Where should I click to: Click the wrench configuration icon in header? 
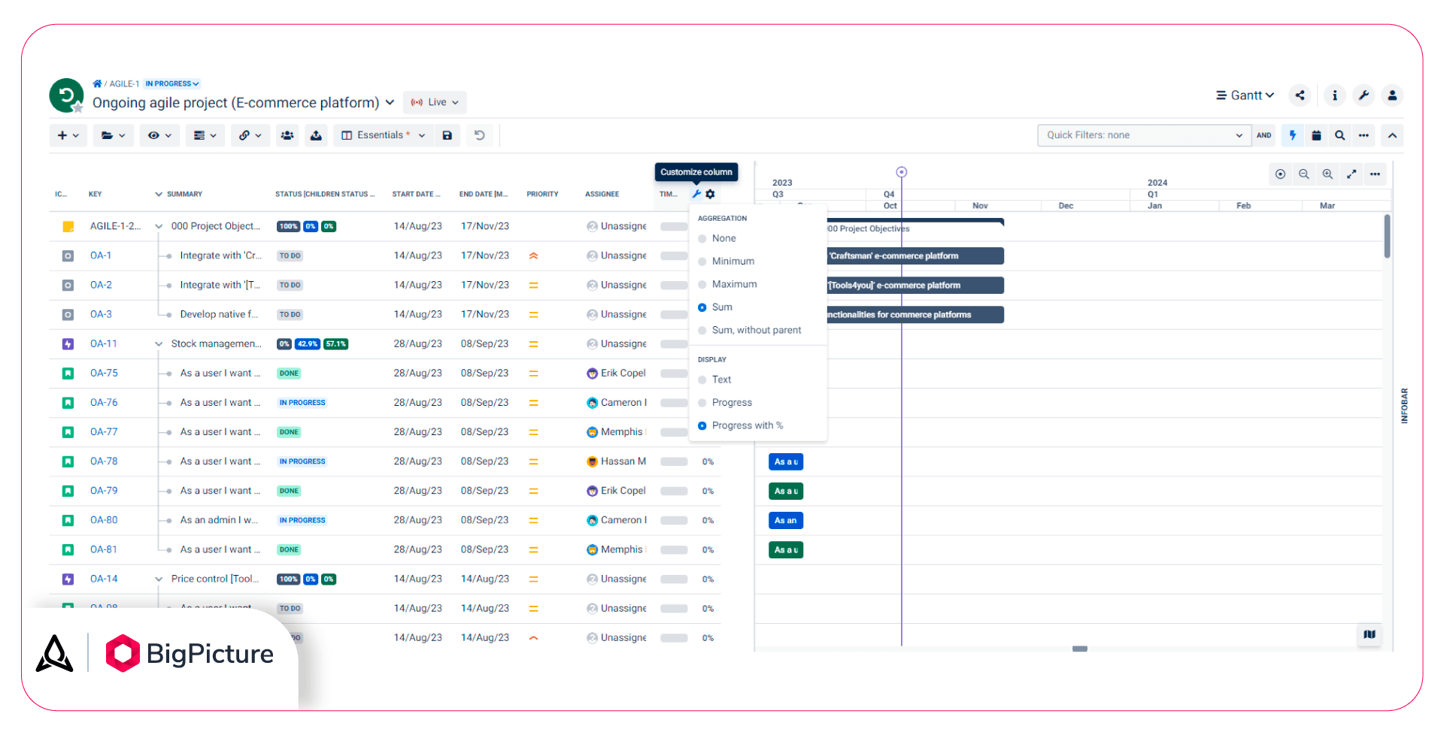tap(1364, 95)
